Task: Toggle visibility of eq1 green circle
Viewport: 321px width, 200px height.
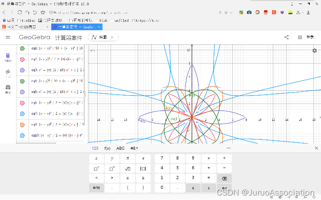Action: pyautogui.click(x=22, y=48)
